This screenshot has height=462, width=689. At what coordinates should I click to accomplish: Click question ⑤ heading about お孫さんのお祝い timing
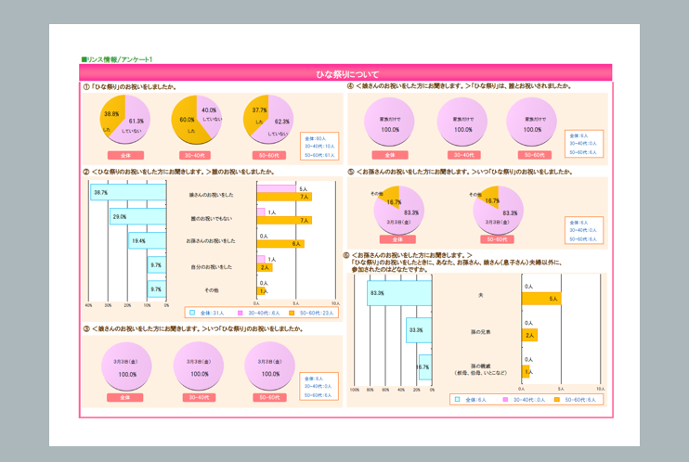(461, 172)
